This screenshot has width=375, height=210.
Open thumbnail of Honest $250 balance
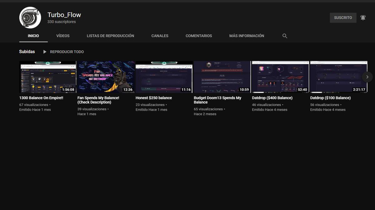pyautogui.click(x=164, y=77)
